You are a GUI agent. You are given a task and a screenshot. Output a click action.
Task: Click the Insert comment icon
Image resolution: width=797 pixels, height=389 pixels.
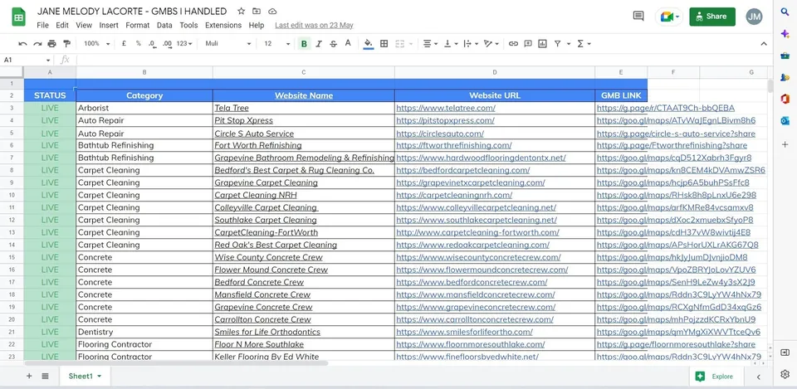pos(528,44)
